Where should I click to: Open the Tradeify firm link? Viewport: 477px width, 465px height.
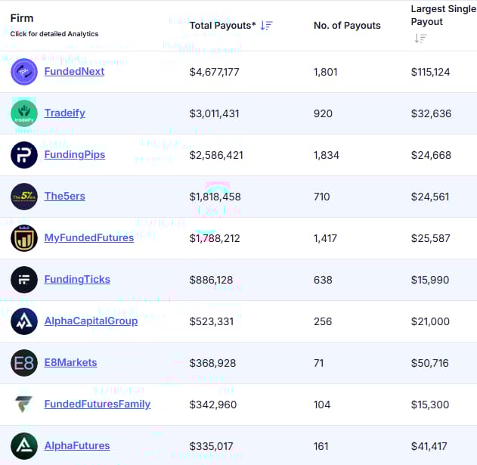(x=64, y=113)
